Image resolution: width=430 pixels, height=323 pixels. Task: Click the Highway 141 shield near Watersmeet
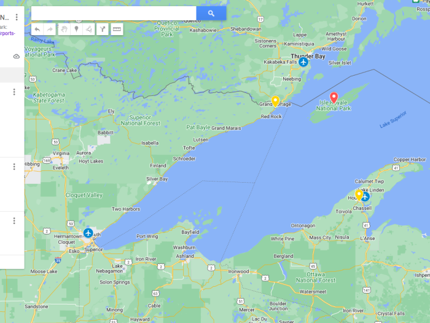pos(367,290)
